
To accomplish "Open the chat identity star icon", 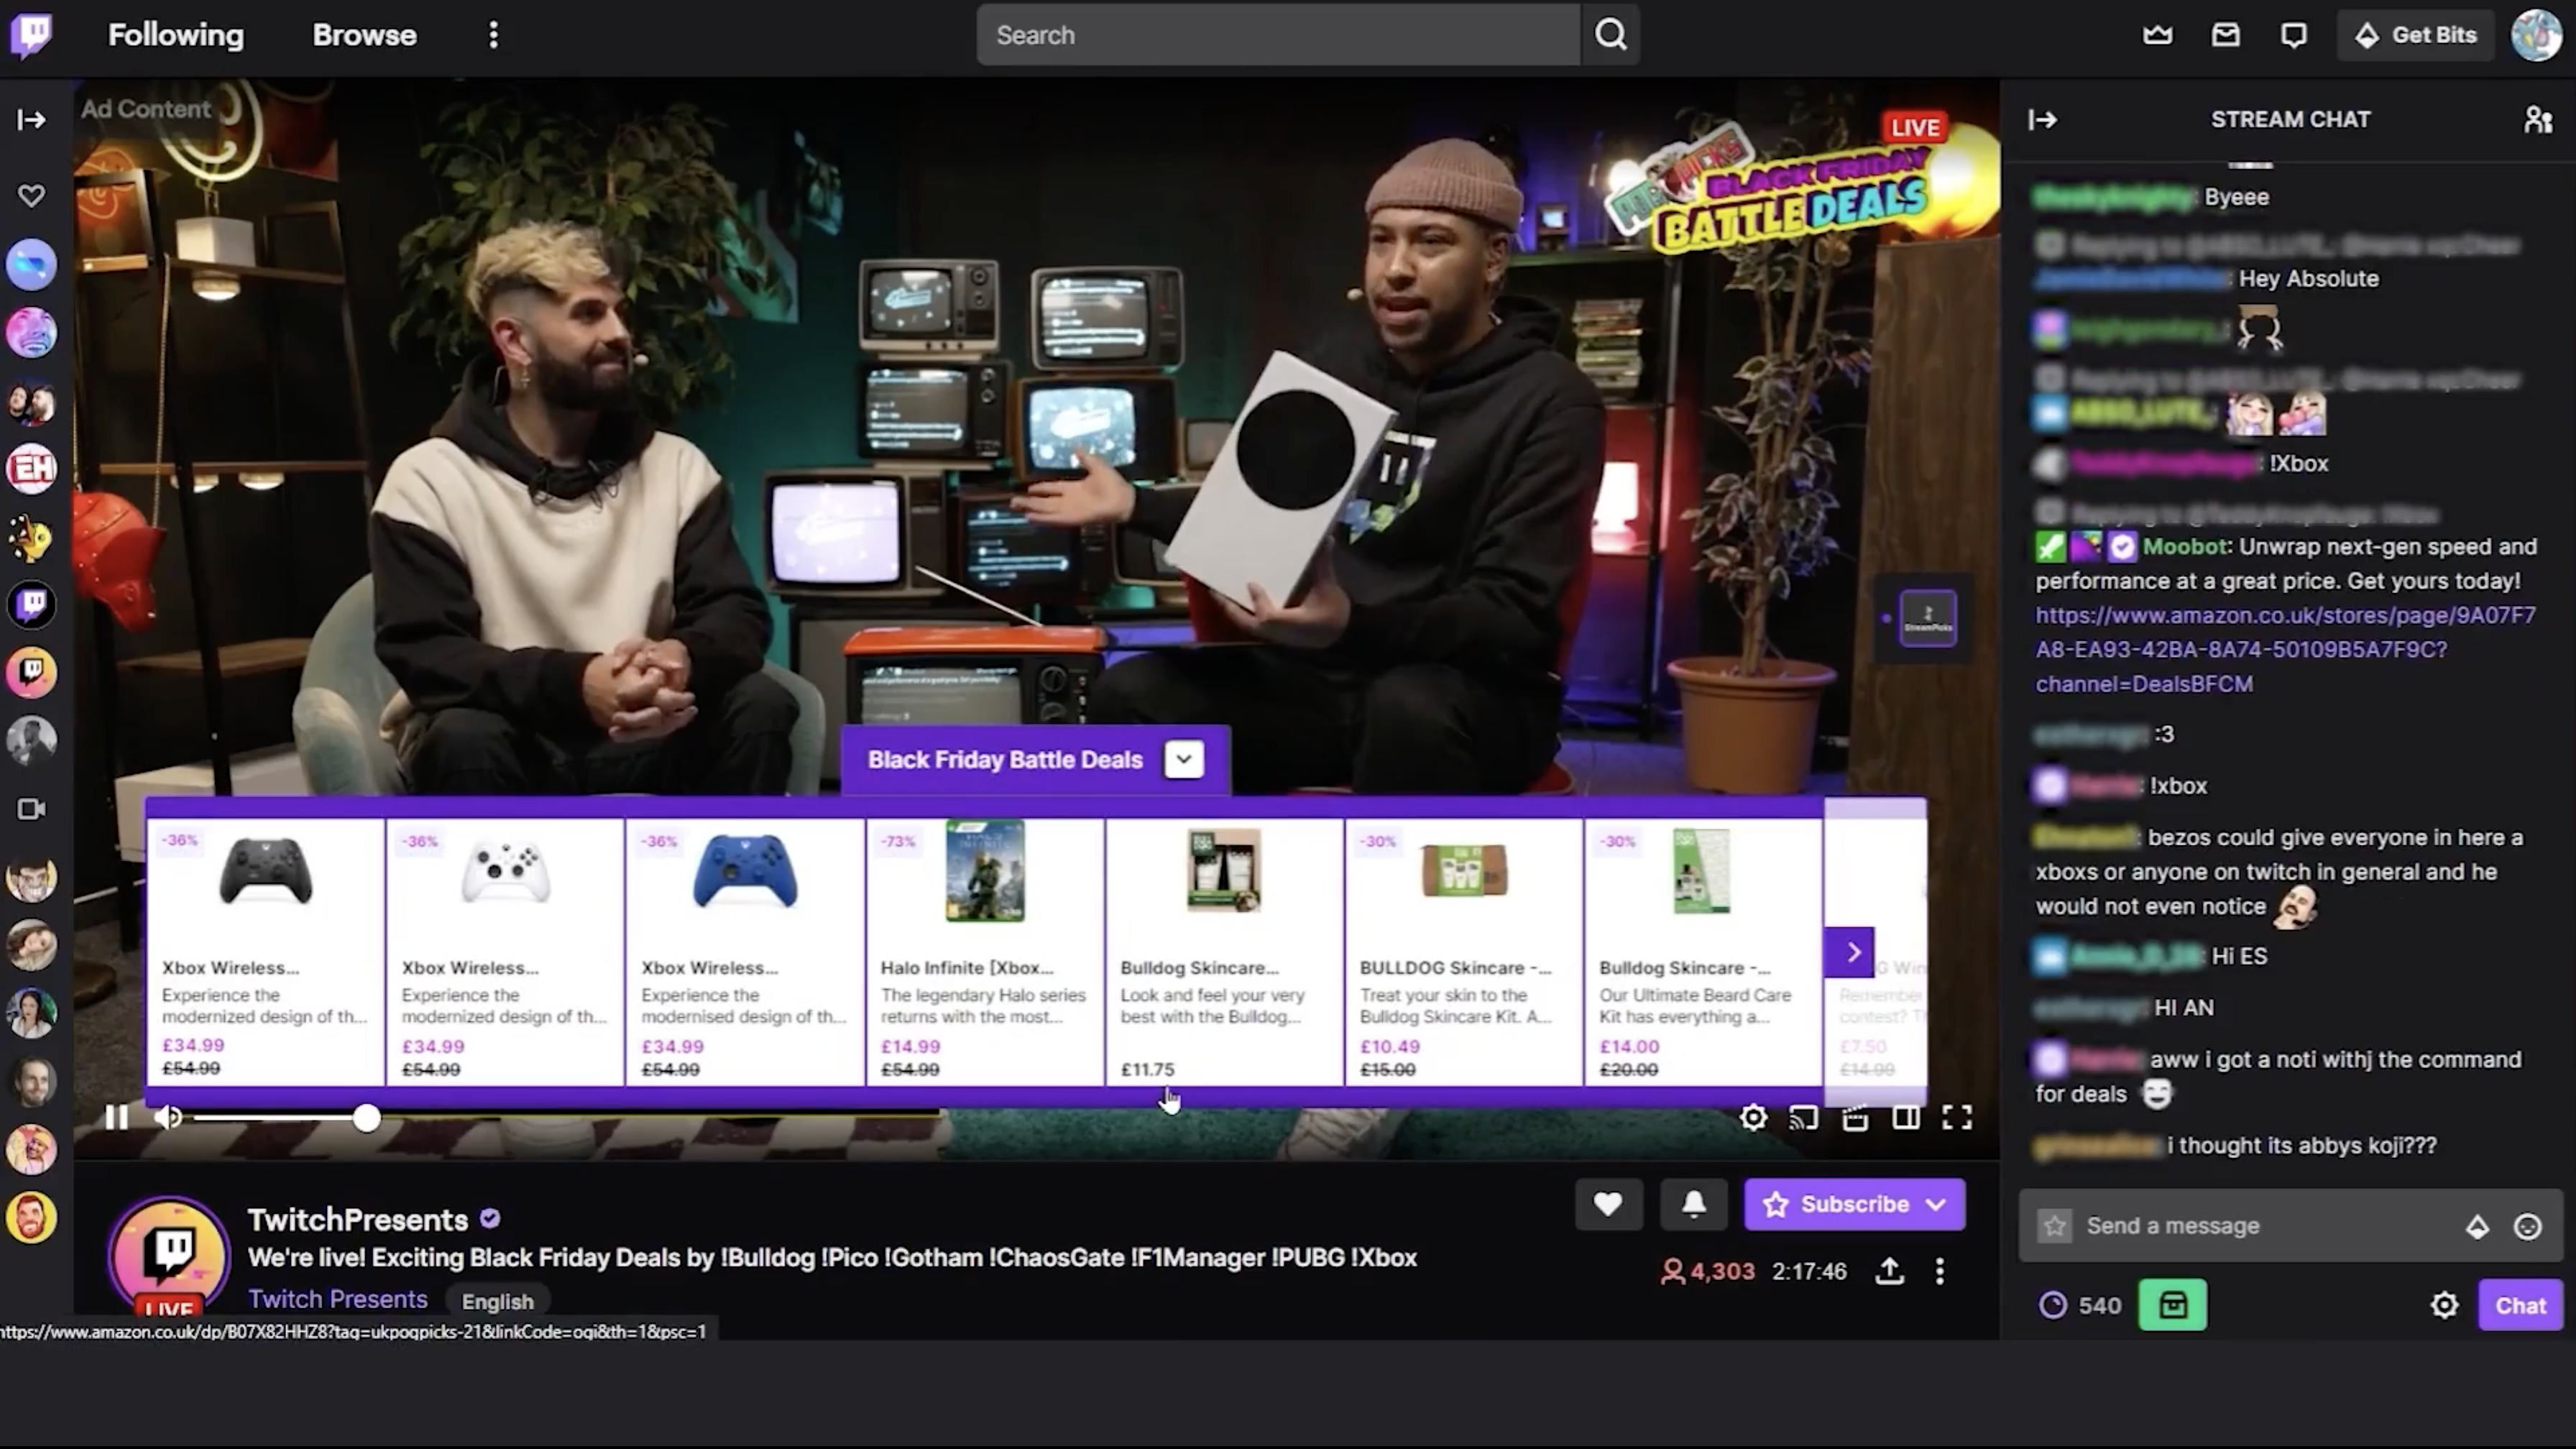I will click(2054, 1225).
